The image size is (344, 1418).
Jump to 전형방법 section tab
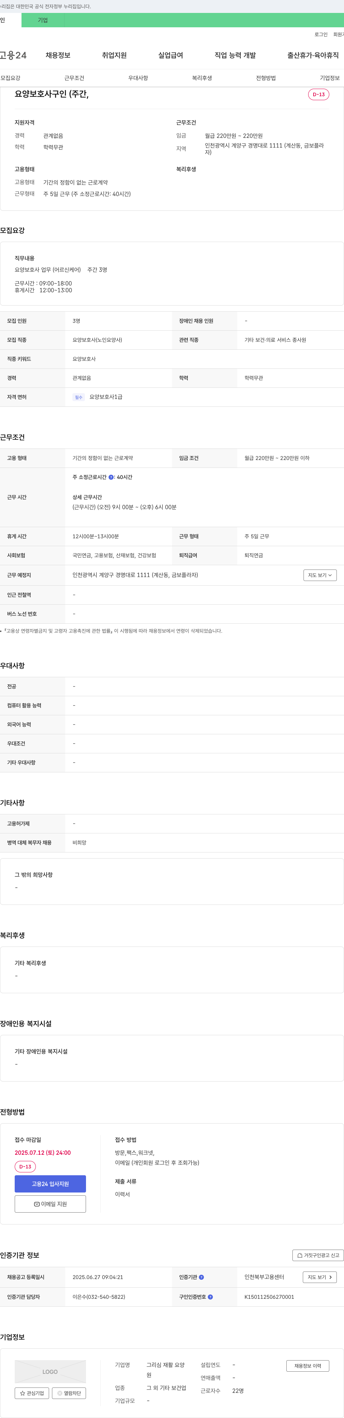point(266,78)
